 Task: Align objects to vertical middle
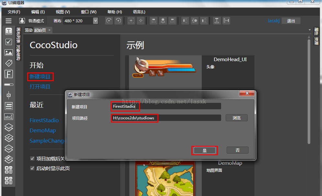click(x=195, y=21)
